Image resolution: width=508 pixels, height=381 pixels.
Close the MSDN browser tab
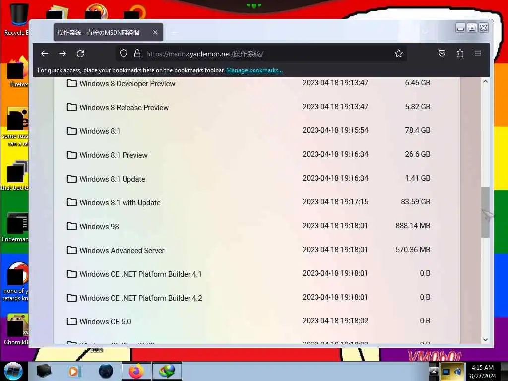(x=155, y=32)
